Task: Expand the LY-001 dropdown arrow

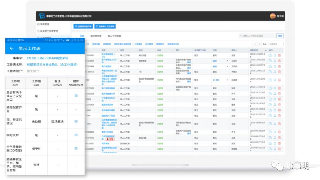Action: tap(228, 80)
